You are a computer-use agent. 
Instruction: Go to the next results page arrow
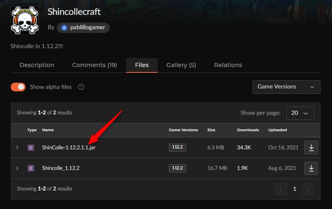308,189
